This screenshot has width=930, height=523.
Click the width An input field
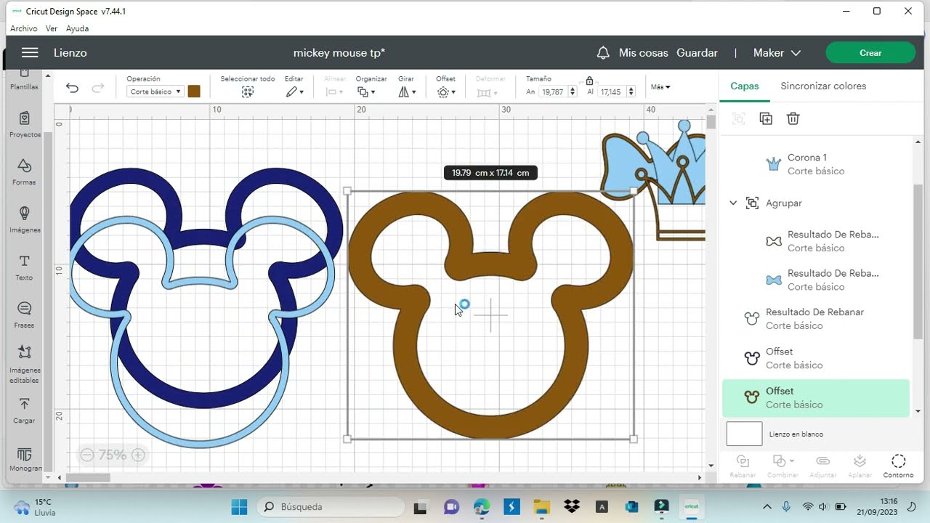[554, 92]
